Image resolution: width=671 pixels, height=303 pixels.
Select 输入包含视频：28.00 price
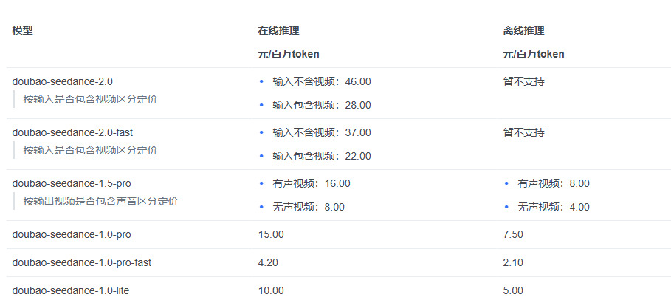(x=322, y=105)
